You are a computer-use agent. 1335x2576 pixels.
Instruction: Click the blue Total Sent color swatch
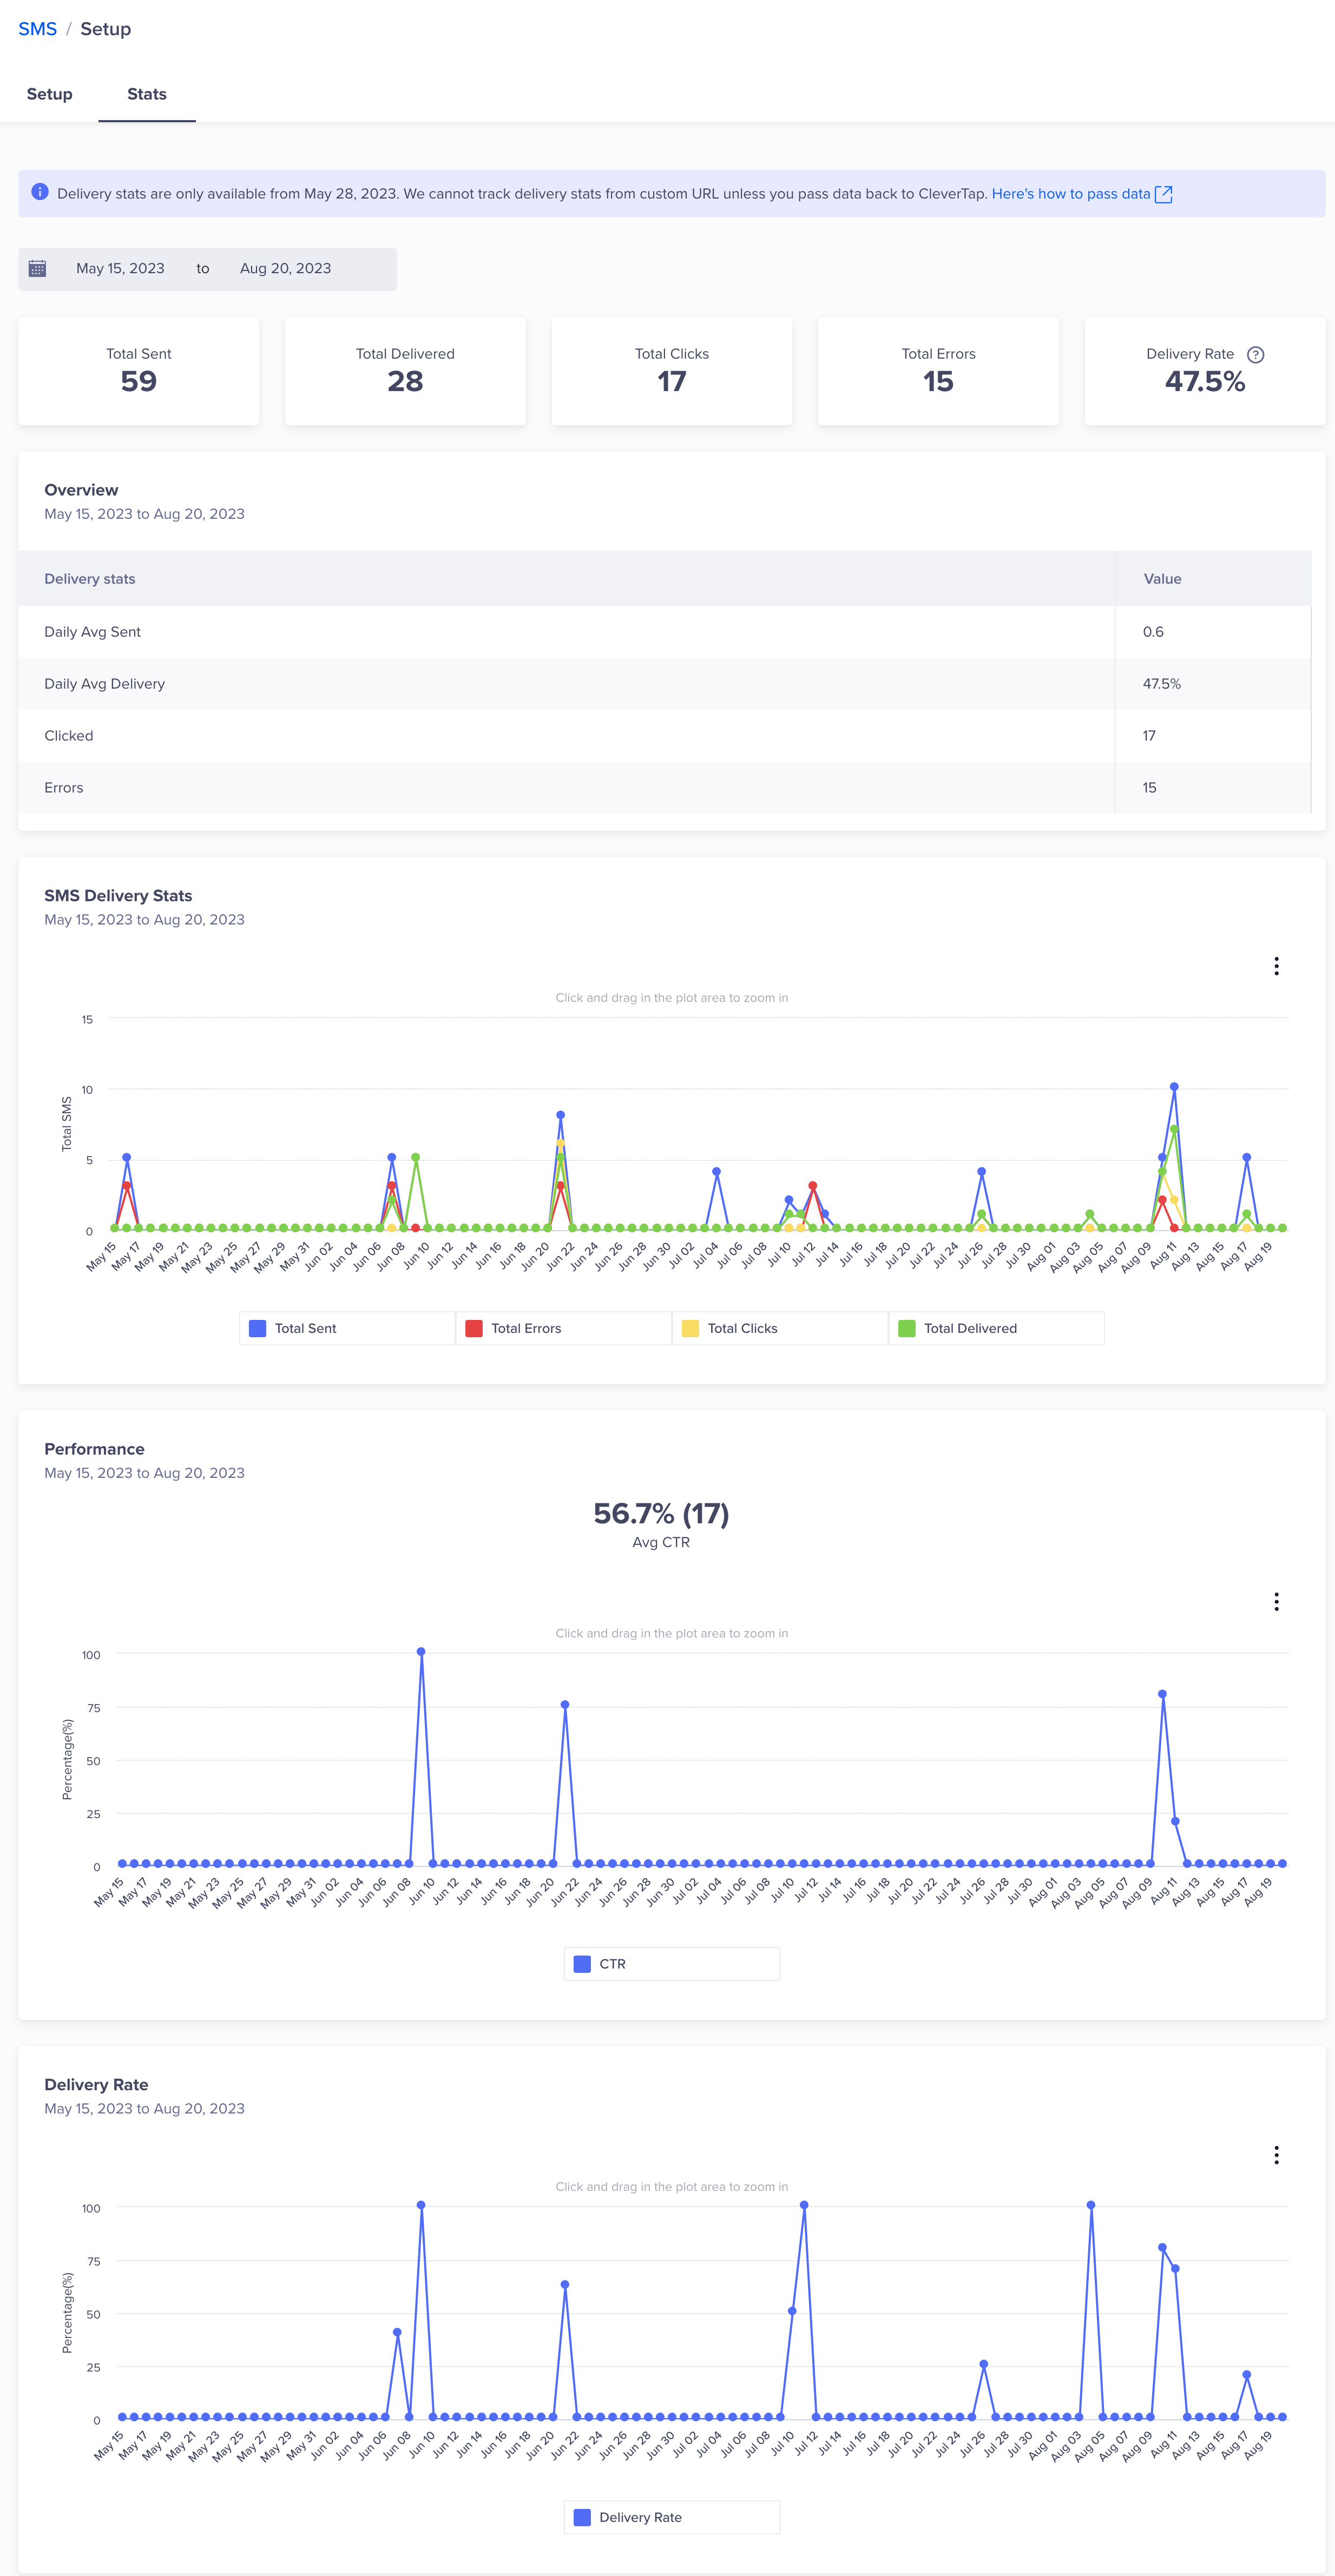(258, 1328)
